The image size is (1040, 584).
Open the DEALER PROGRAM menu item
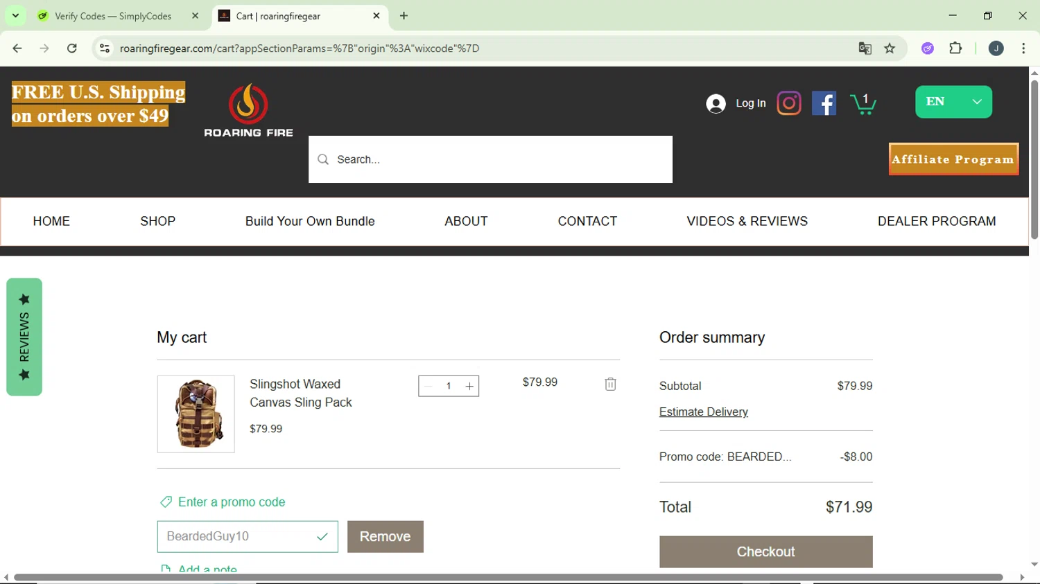pyautogui.click(x=937, y=222)
